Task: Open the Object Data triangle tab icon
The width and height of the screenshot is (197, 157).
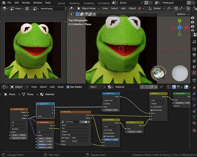Action: 194,117
